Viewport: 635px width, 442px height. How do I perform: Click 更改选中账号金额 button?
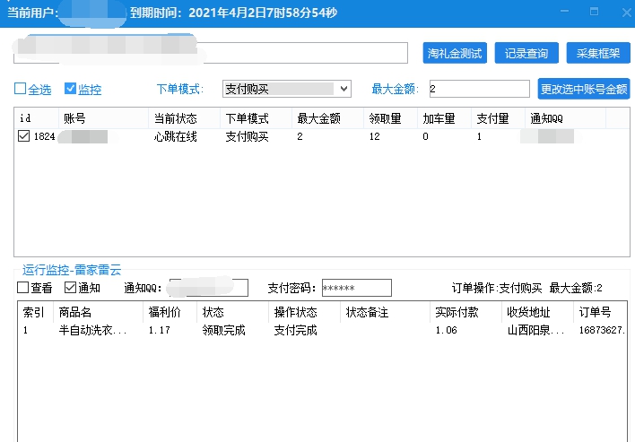click(584, 89)
